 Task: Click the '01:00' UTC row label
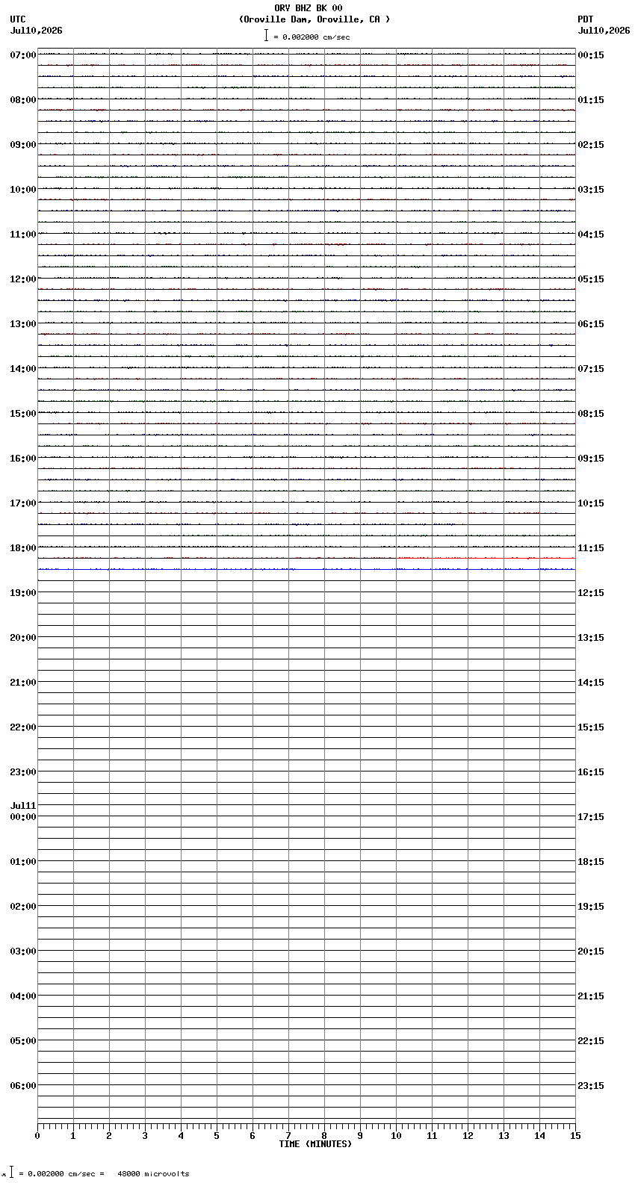[x=23, y=862]
